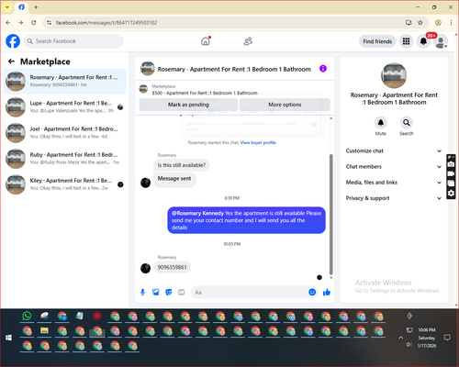Open the tab search dropdown
Image resolution: width=459 pixels, height=367 pixels.
pyautogui.click(x=7, y=7)
